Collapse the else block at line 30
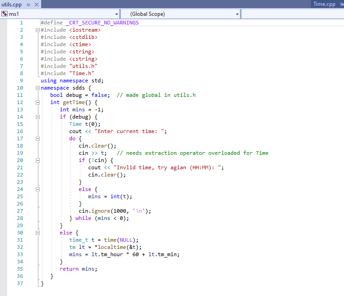This screenshot has width=344, height=296. 38,233
